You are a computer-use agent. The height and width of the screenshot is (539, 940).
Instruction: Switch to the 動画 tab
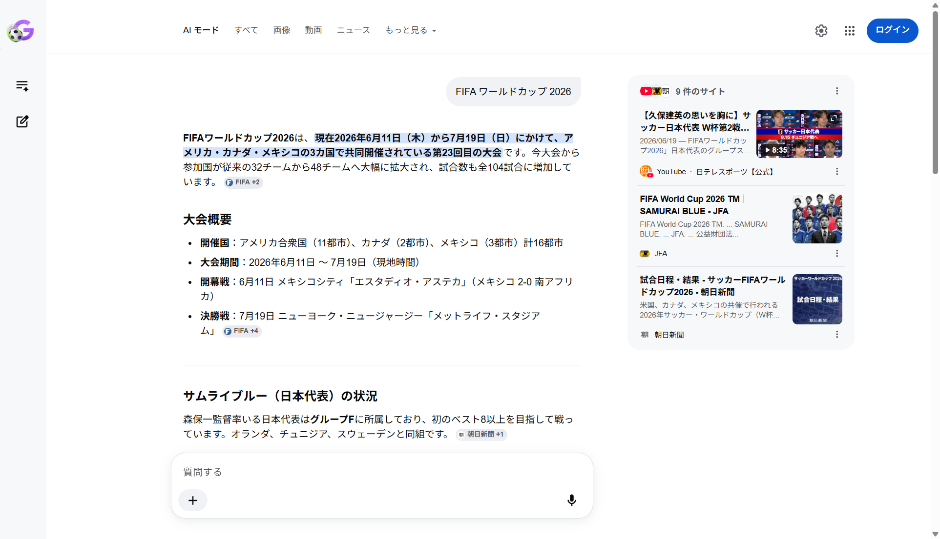tap(313, 30)
